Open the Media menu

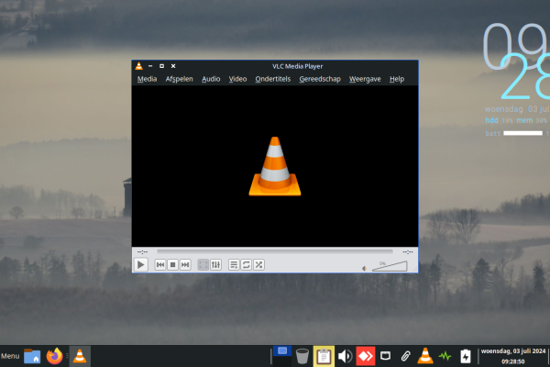(x=147, y=79)
